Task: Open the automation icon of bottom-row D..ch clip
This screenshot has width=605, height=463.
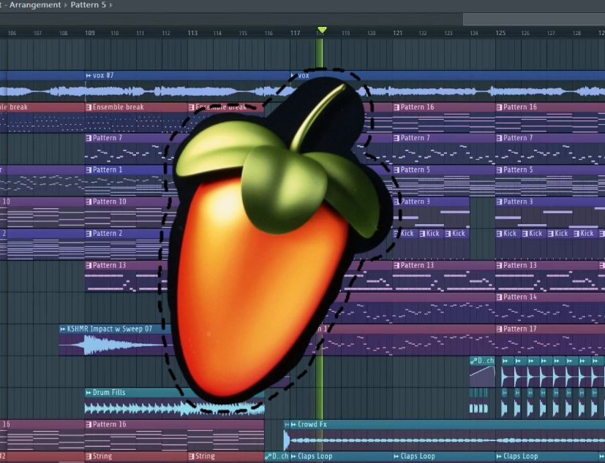Action: 268,456
